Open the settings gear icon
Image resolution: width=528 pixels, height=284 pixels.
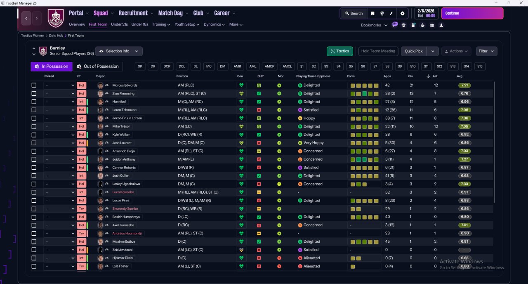(403, 13)
